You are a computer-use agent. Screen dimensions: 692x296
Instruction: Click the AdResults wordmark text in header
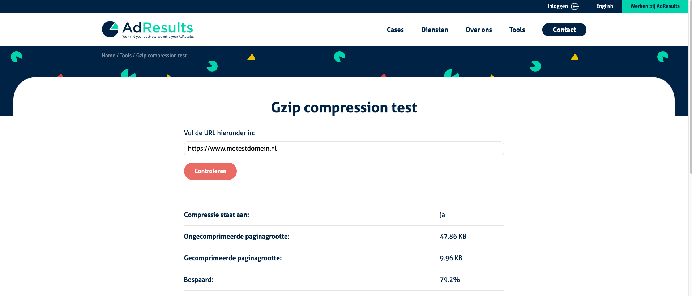(158, 28)
